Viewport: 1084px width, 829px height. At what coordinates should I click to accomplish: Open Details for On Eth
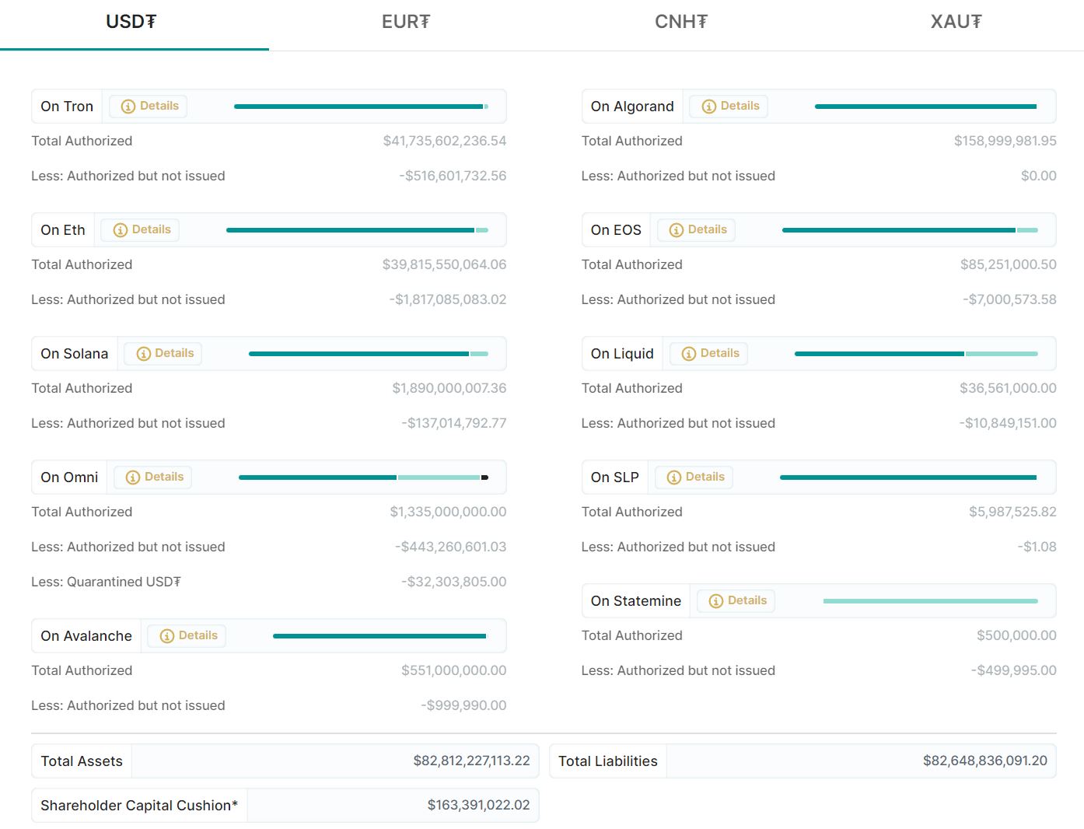(142, 229)
